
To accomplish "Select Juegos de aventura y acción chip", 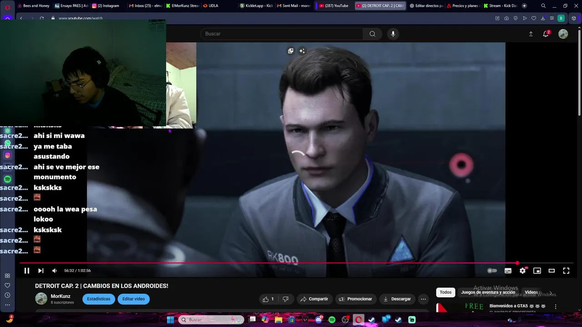I will tap(488, 292).
